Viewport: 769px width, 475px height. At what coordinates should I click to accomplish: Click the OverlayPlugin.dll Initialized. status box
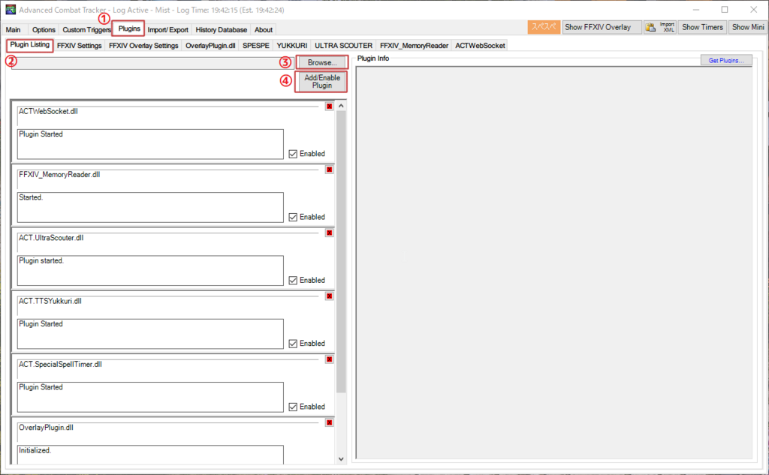(x=150, y=455)
